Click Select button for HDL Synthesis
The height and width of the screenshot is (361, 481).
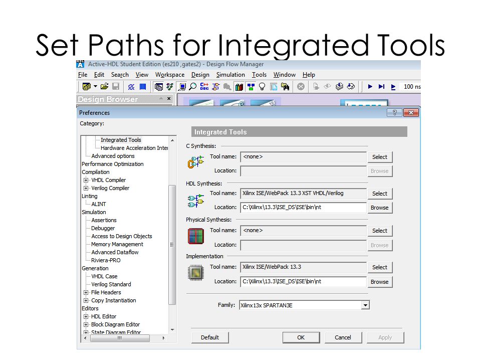(380, 194)
